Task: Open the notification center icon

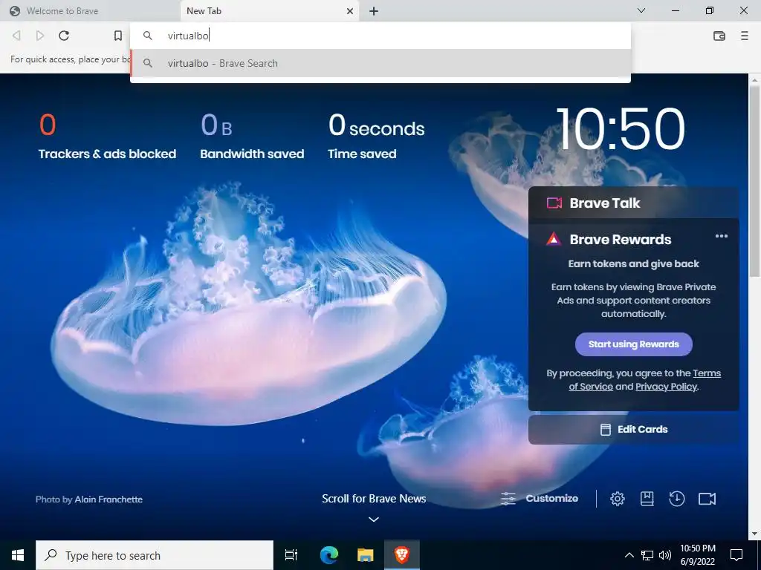Action: point(736,555)
